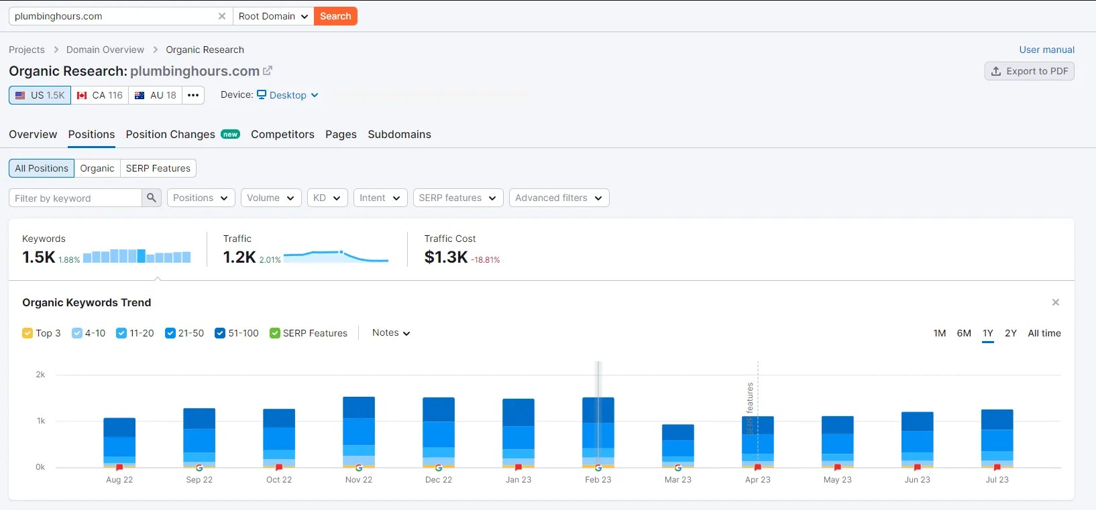Click the red flag note under Oct 22

(x=279, y=468)
